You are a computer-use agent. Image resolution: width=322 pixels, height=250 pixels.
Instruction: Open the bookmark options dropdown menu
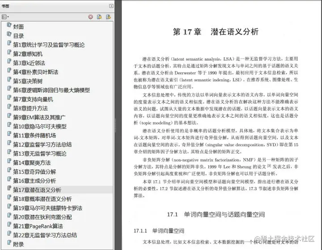pyautogui.click(x=5, y=17)
